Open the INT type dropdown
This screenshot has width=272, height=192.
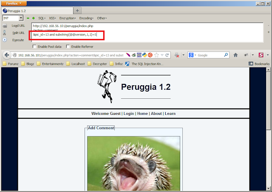pyautogui.click(x=21, y=18)
